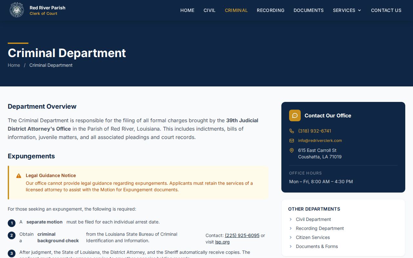Click the phone icon in contact card
The height and width of the screenshot is (258, 413).
pyautogui.click(x=292, y=131)
